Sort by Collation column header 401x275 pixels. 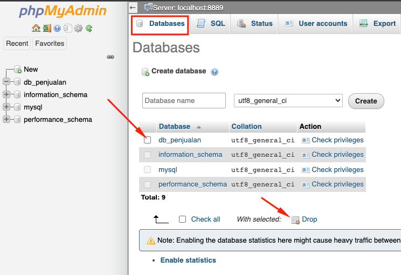246,126
